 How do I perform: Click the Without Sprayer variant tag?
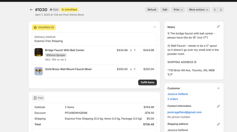tap(56, 55)
